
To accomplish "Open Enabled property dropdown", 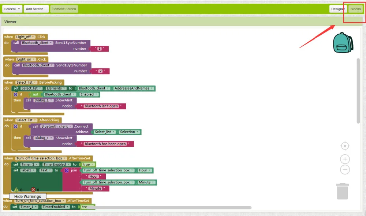I will [x=89, y=94].
